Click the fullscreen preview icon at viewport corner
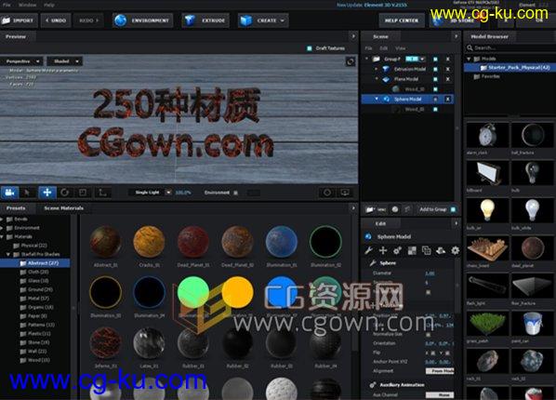 click(x=351, y=61)
